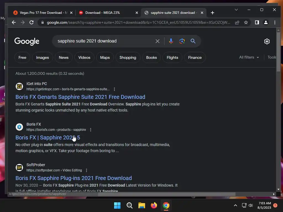Open Boris FX Sapphire Plug-ins 2021 link
283x212 pixels.
pyautogui.click(x=74, y=178)
